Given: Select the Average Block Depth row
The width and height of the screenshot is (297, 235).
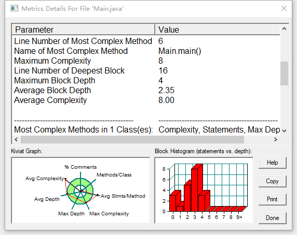Looking at the screenshot, I should coord(146,90).
